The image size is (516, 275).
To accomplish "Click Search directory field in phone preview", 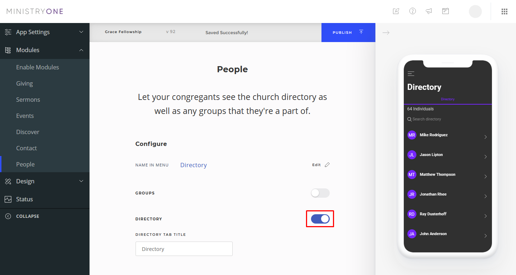I will point(427,119).
